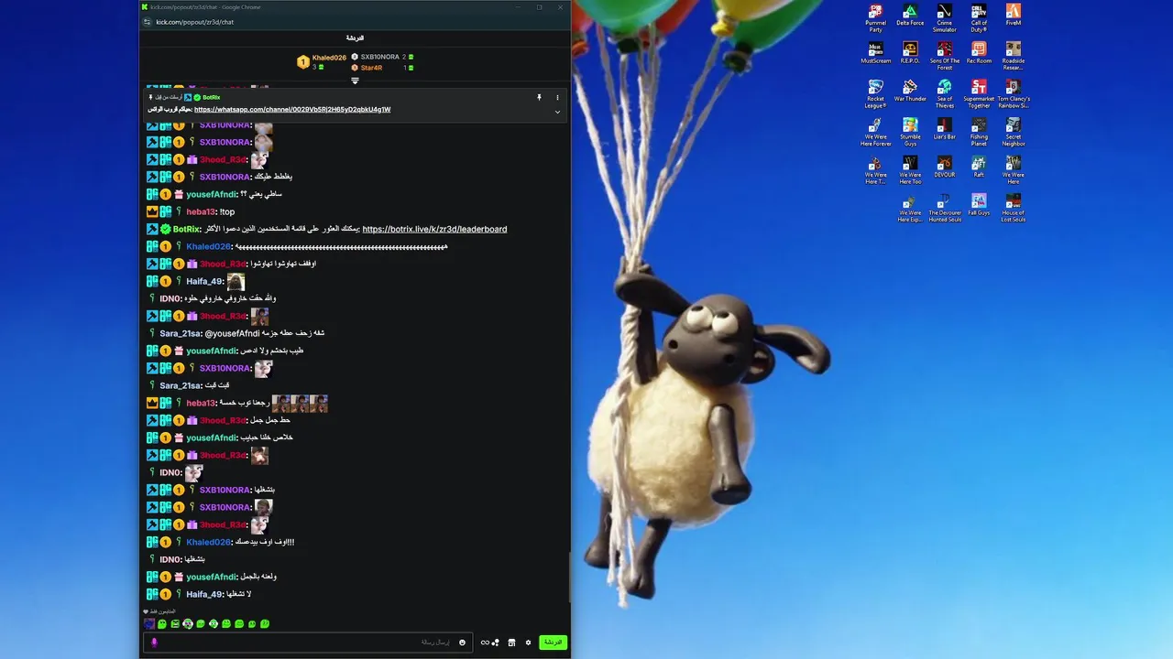Click Sara_21sa username mentioning @yousefAfndi

click(181, 333)
